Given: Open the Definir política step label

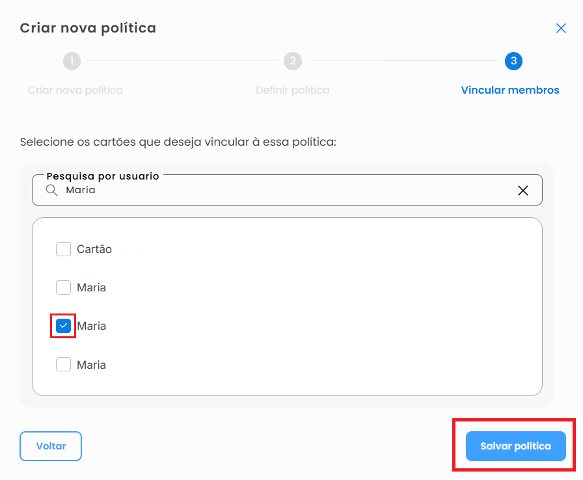Looking at the screenshot, I should 293,90.
